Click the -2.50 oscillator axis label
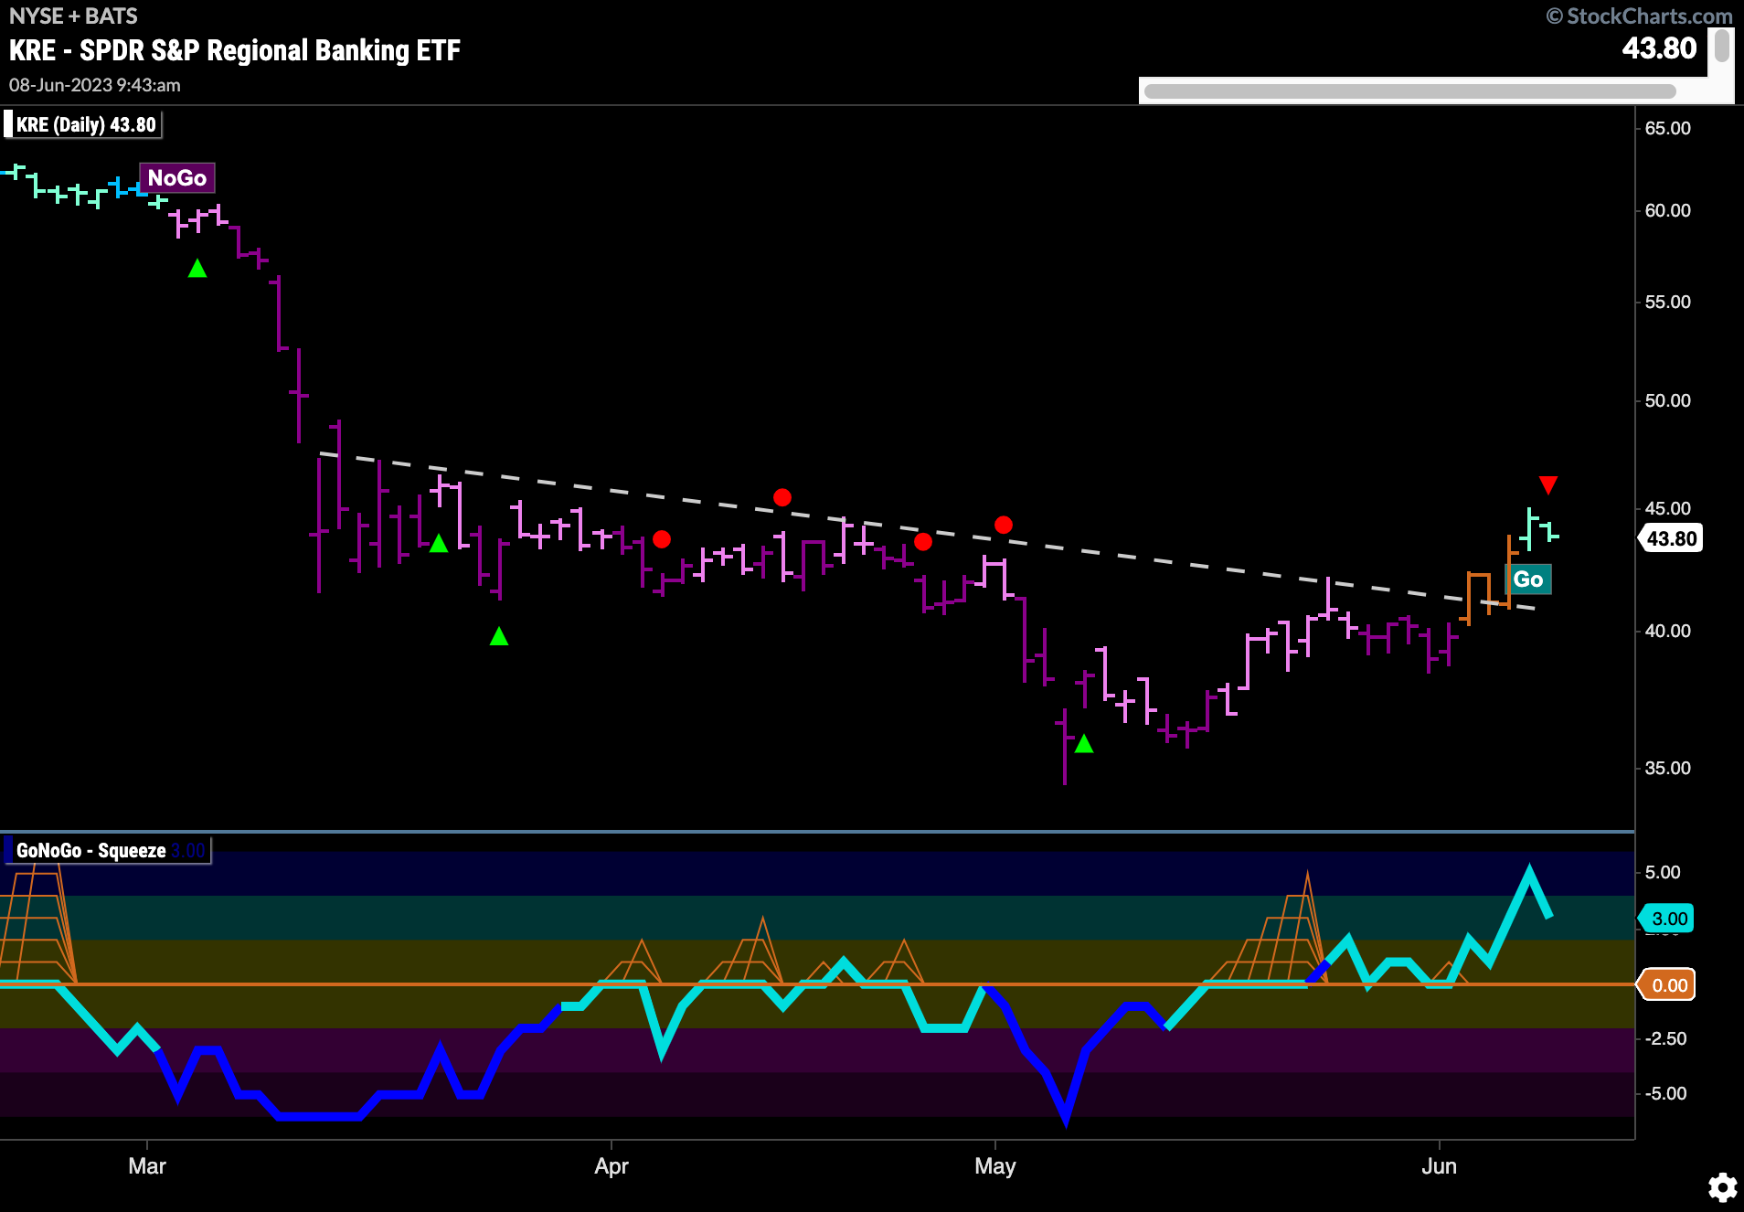 (x=1665, y=1038)
